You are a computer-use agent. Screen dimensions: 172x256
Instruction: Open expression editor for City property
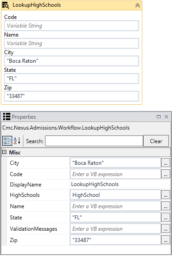click(x=166, y=163)
